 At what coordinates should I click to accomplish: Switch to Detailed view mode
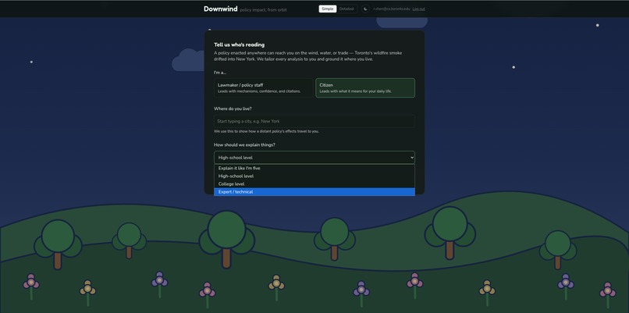click(346, 9)
